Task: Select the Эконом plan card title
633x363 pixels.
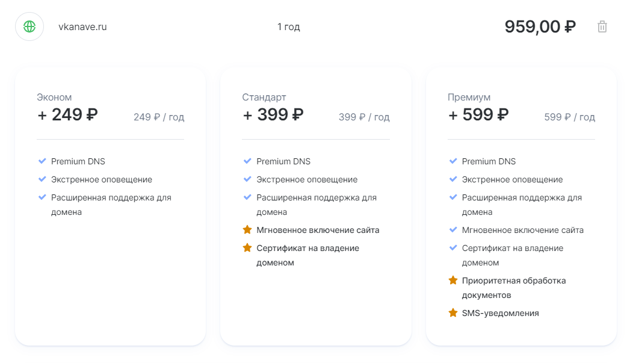Action: tap(54, 98)
